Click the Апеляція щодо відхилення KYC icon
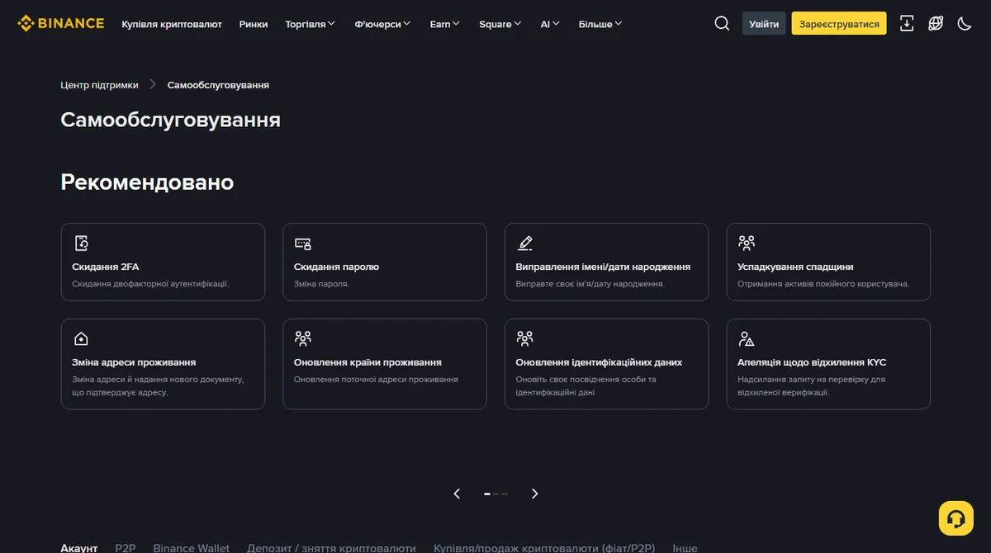991x553 pixels. click(746, 338)
